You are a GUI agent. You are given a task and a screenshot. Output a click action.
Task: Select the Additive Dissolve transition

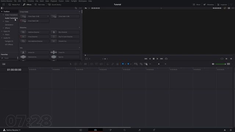35,32
